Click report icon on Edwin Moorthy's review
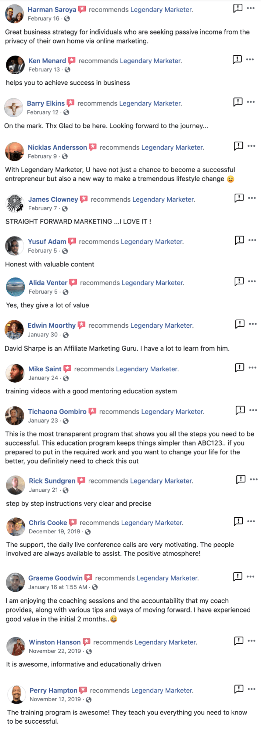Image resolution: width=261 pixels, height=731 pixels. (240, 324)
